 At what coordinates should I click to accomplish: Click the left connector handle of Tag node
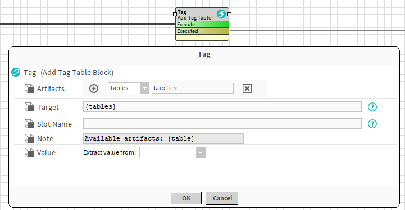pyautogui.click(x=175, y=15)
